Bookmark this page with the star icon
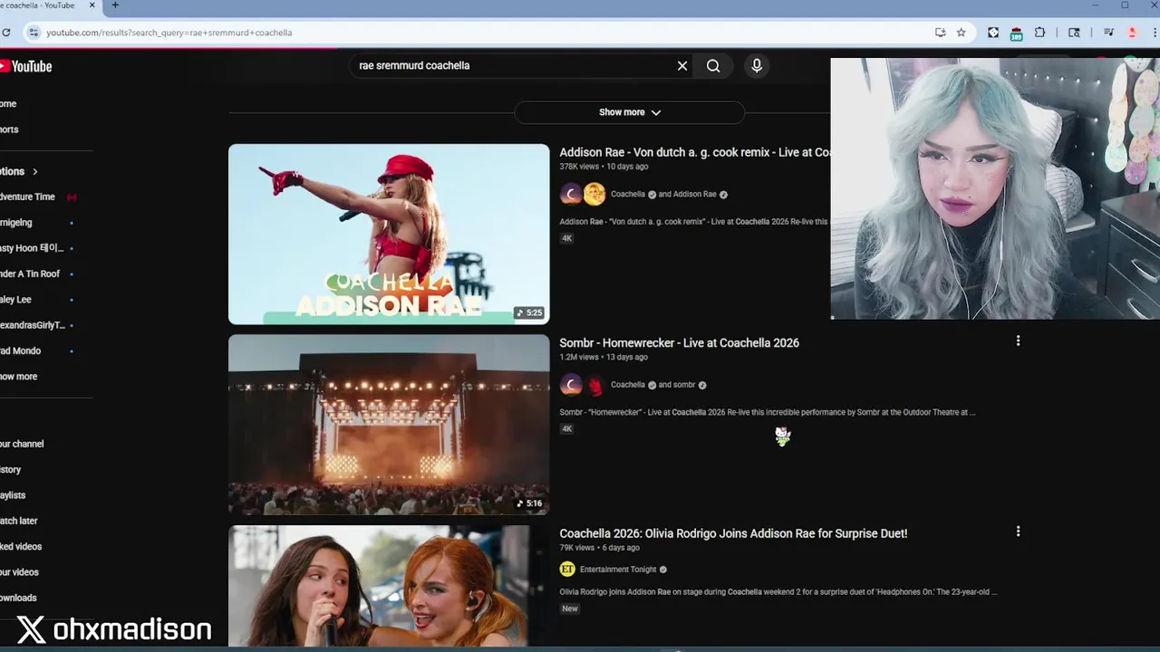The image size is (1160, 652). point(961,33)
